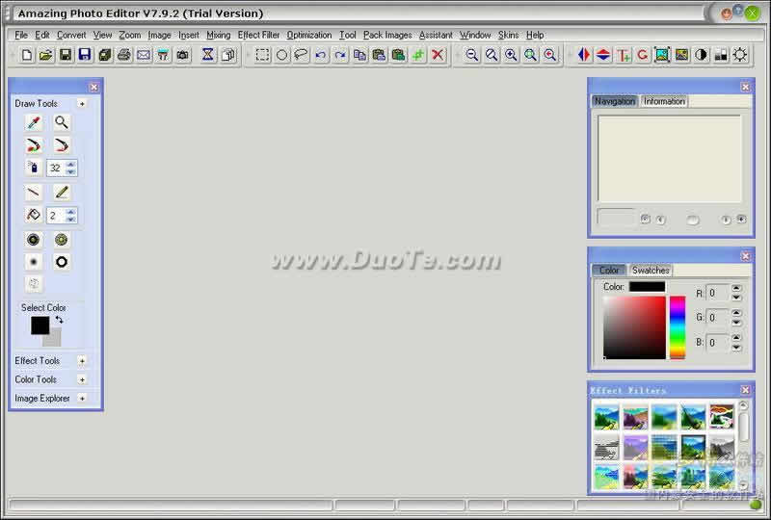Expand the Effect Tools section
The image size is (771, 520).
[x=82, y=361]
